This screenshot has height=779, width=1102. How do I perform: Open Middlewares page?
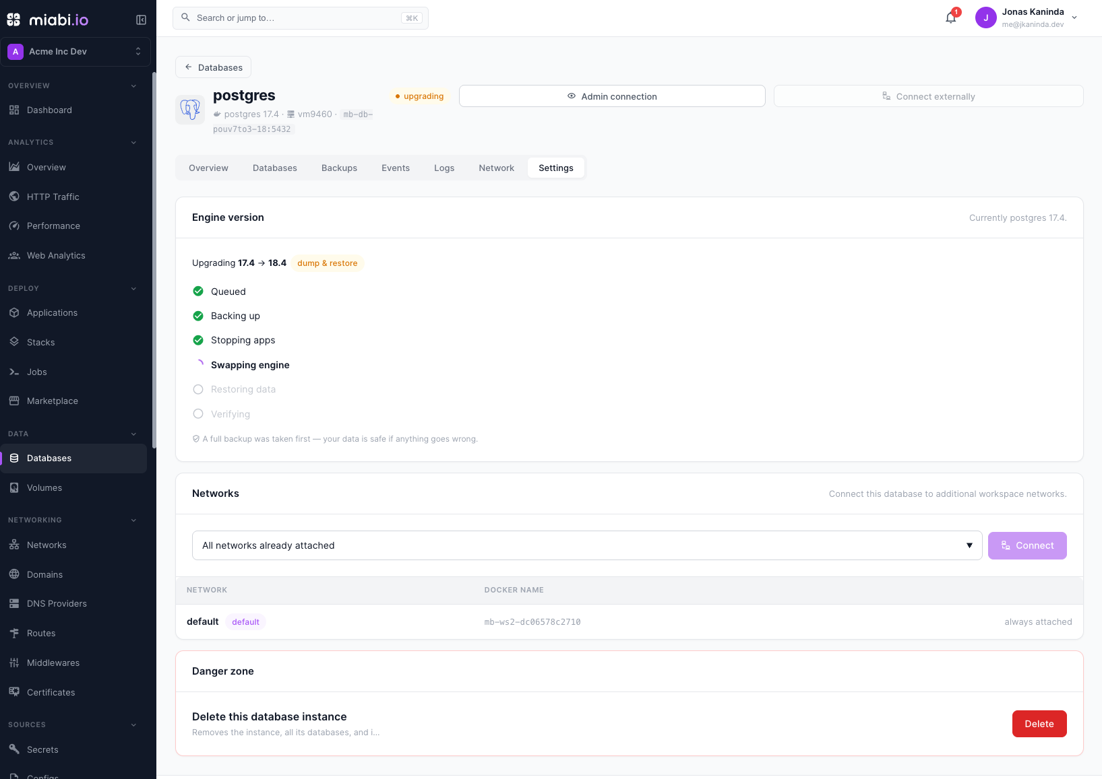[73, 663]
